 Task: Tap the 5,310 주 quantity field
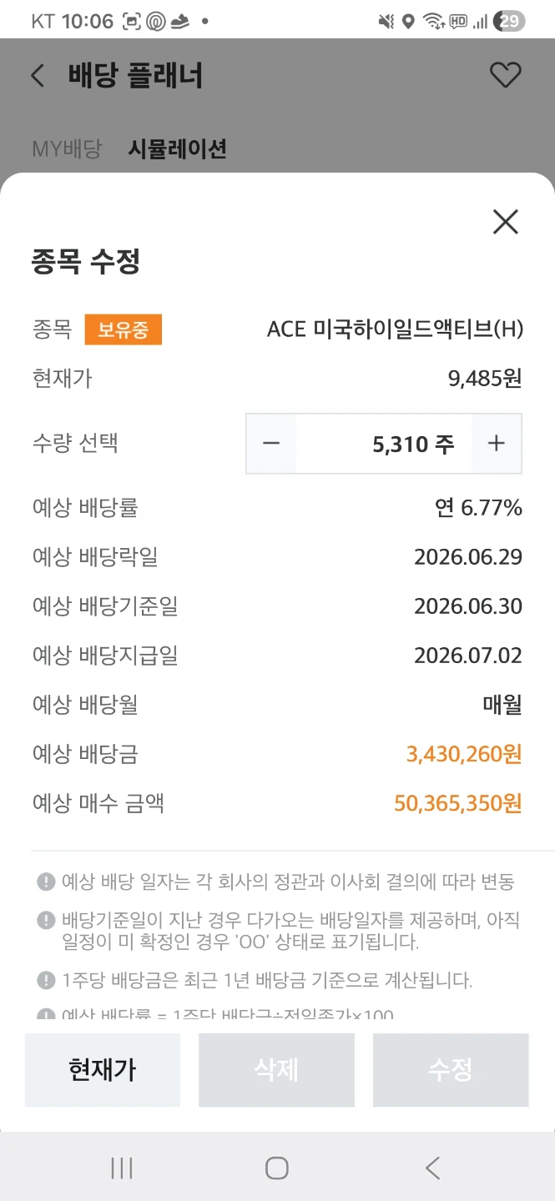click(x=384, y=444)
